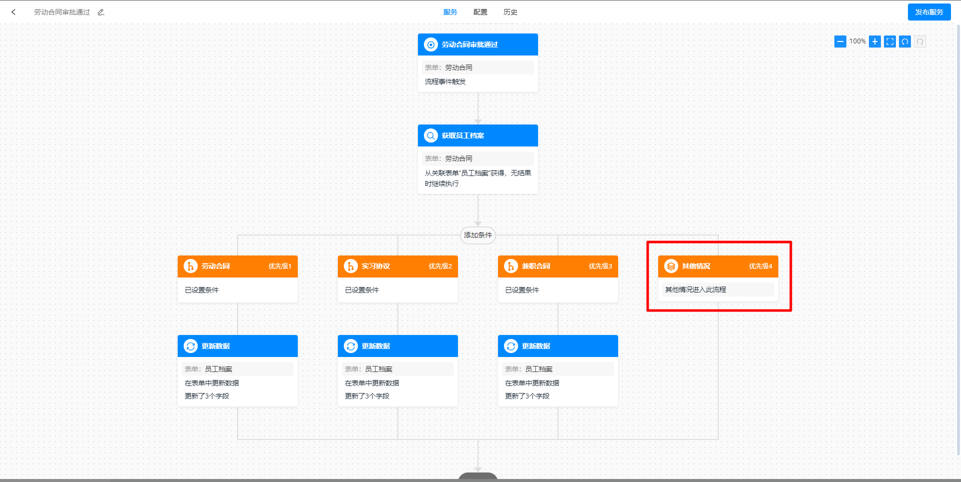Click the layers icon on 其他情况 branch
This screenshot has height=482, width=961.
pyautogui.click(x=671, y=266)
